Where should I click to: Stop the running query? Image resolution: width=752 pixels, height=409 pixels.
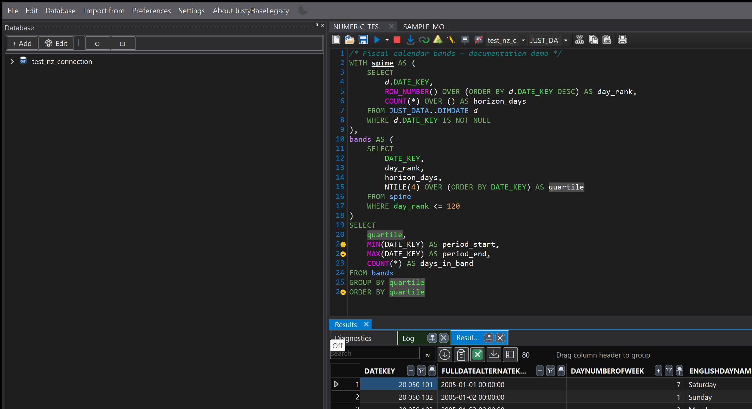tap(397, 40)
